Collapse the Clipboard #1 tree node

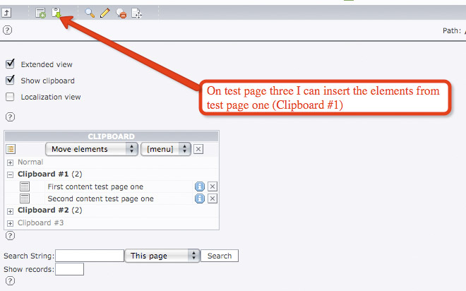click(x=11, y=174)
